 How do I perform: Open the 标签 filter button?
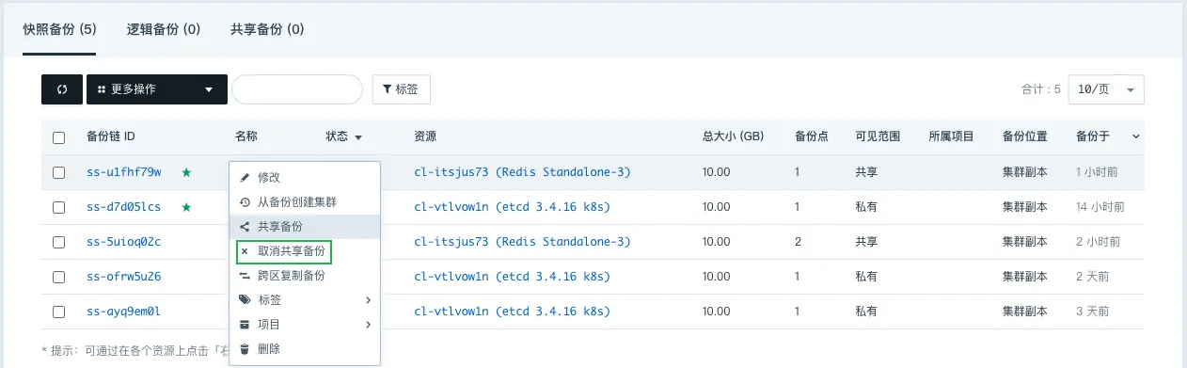click(402, 89)
